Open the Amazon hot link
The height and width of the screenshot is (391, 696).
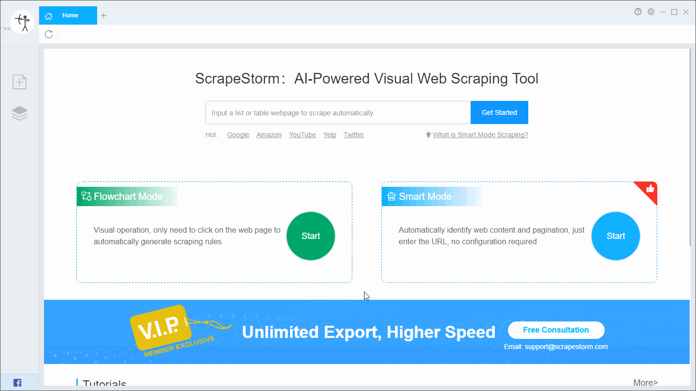coord(269,135)
